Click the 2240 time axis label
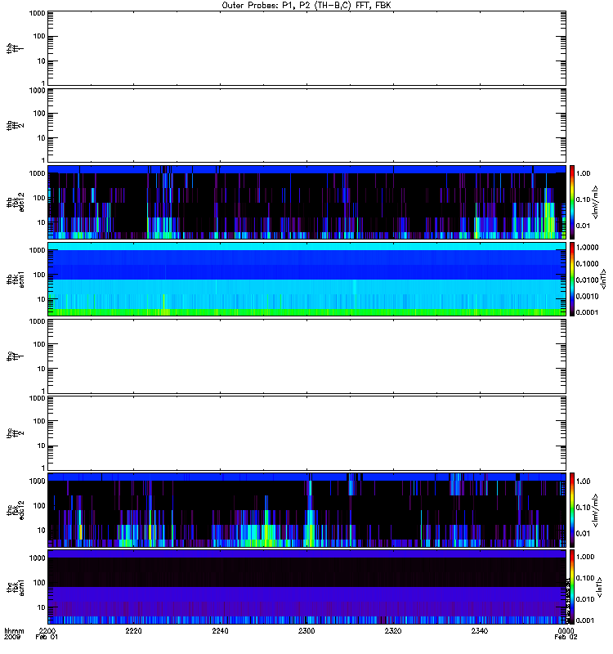 pos(220,630)
